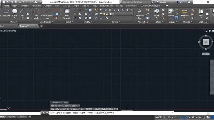214x120 pixels.
Task: Open the Circle tool dropdown arrow
Action: [x=15, y=18]
